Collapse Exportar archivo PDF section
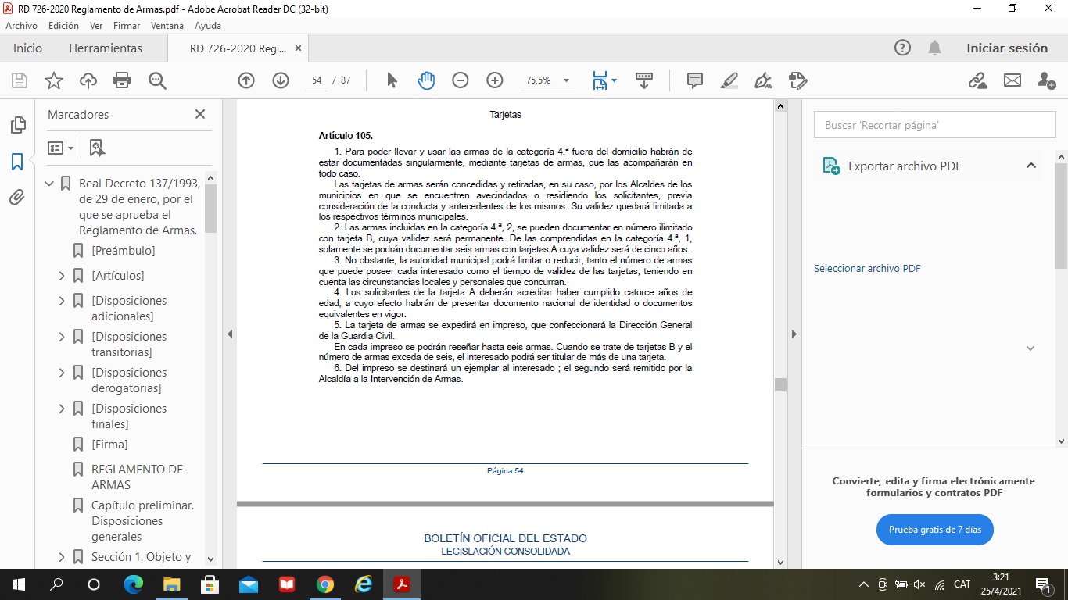This screenshot has width=1068, height=600. pos(1030,166)
